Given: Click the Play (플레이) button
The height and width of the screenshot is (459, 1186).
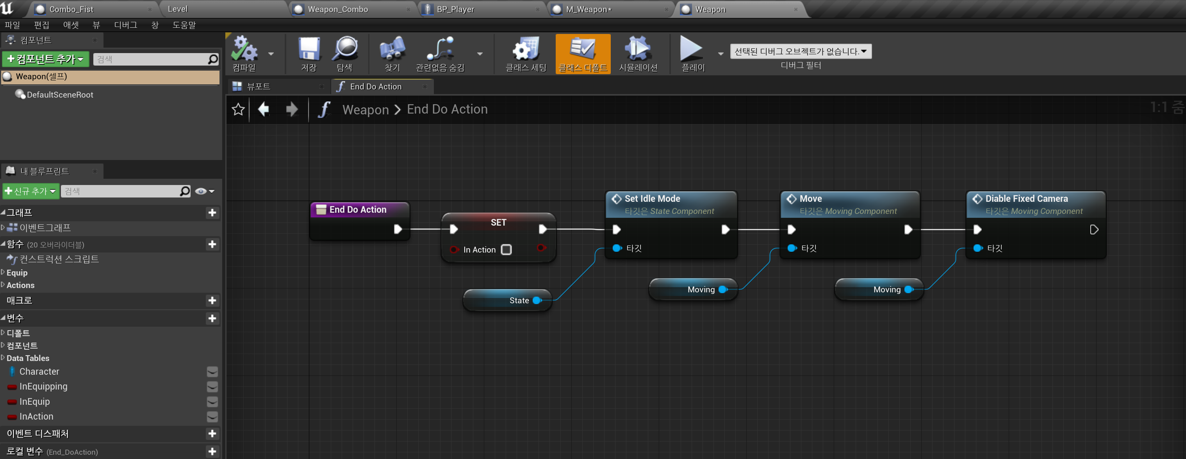Looking at the screenshot, I should pyautogui.click(x=692, y=54).
